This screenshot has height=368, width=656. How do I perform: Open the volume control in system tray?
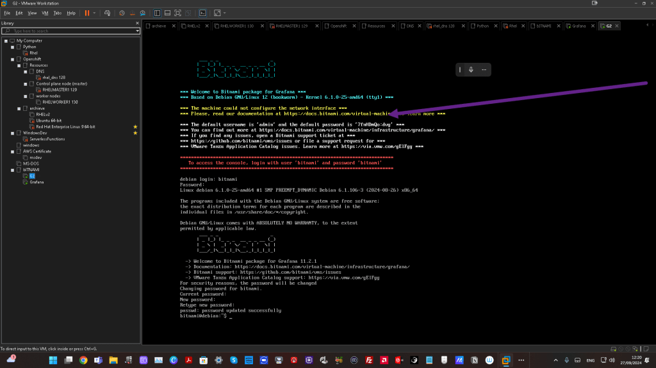(612, 360)
